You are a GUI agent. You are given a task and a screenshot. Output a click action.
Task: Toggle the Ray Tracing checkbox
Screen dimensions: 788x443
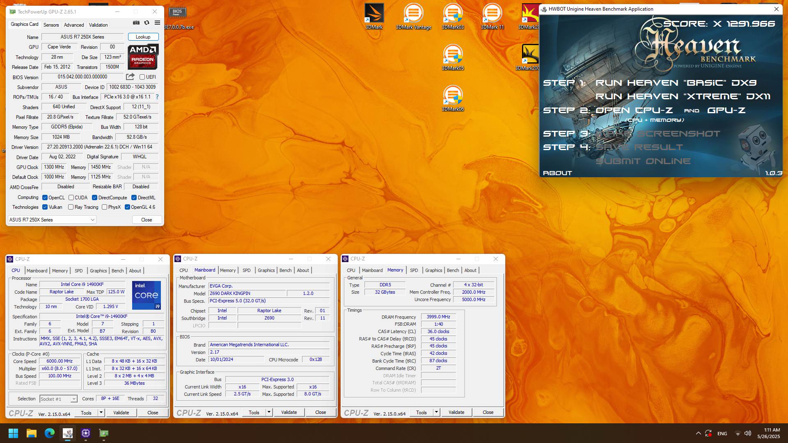(71, 207)
